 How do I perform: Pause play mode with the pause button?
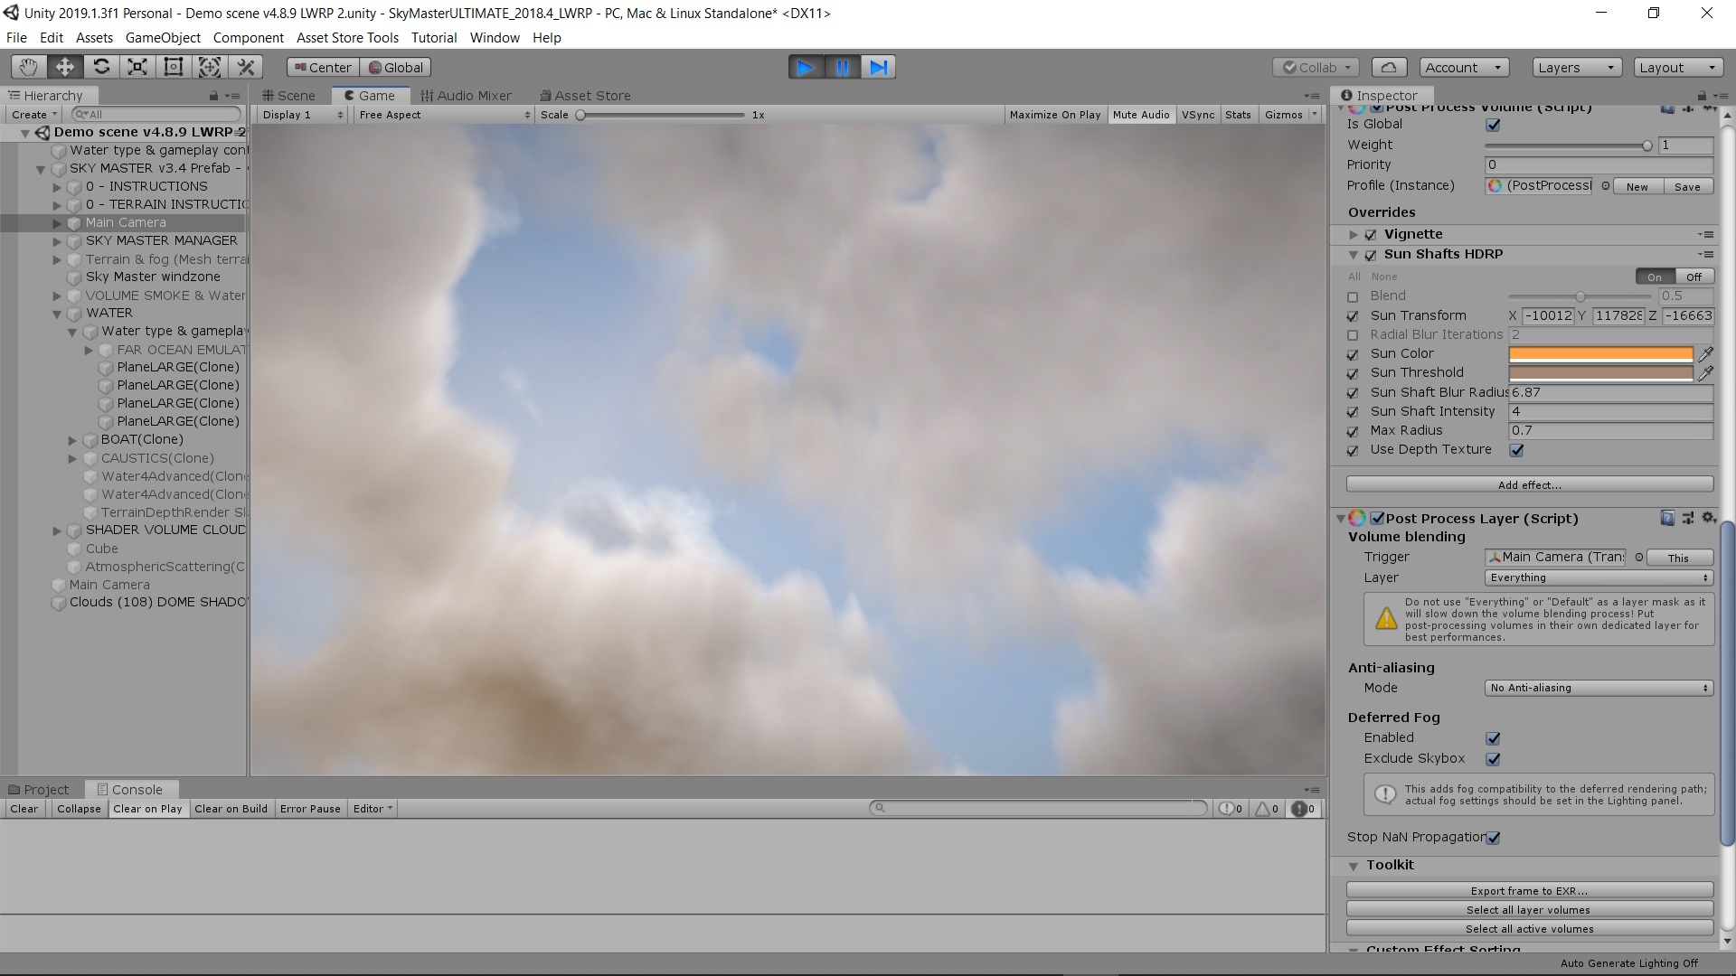click(x=842, y=66)
